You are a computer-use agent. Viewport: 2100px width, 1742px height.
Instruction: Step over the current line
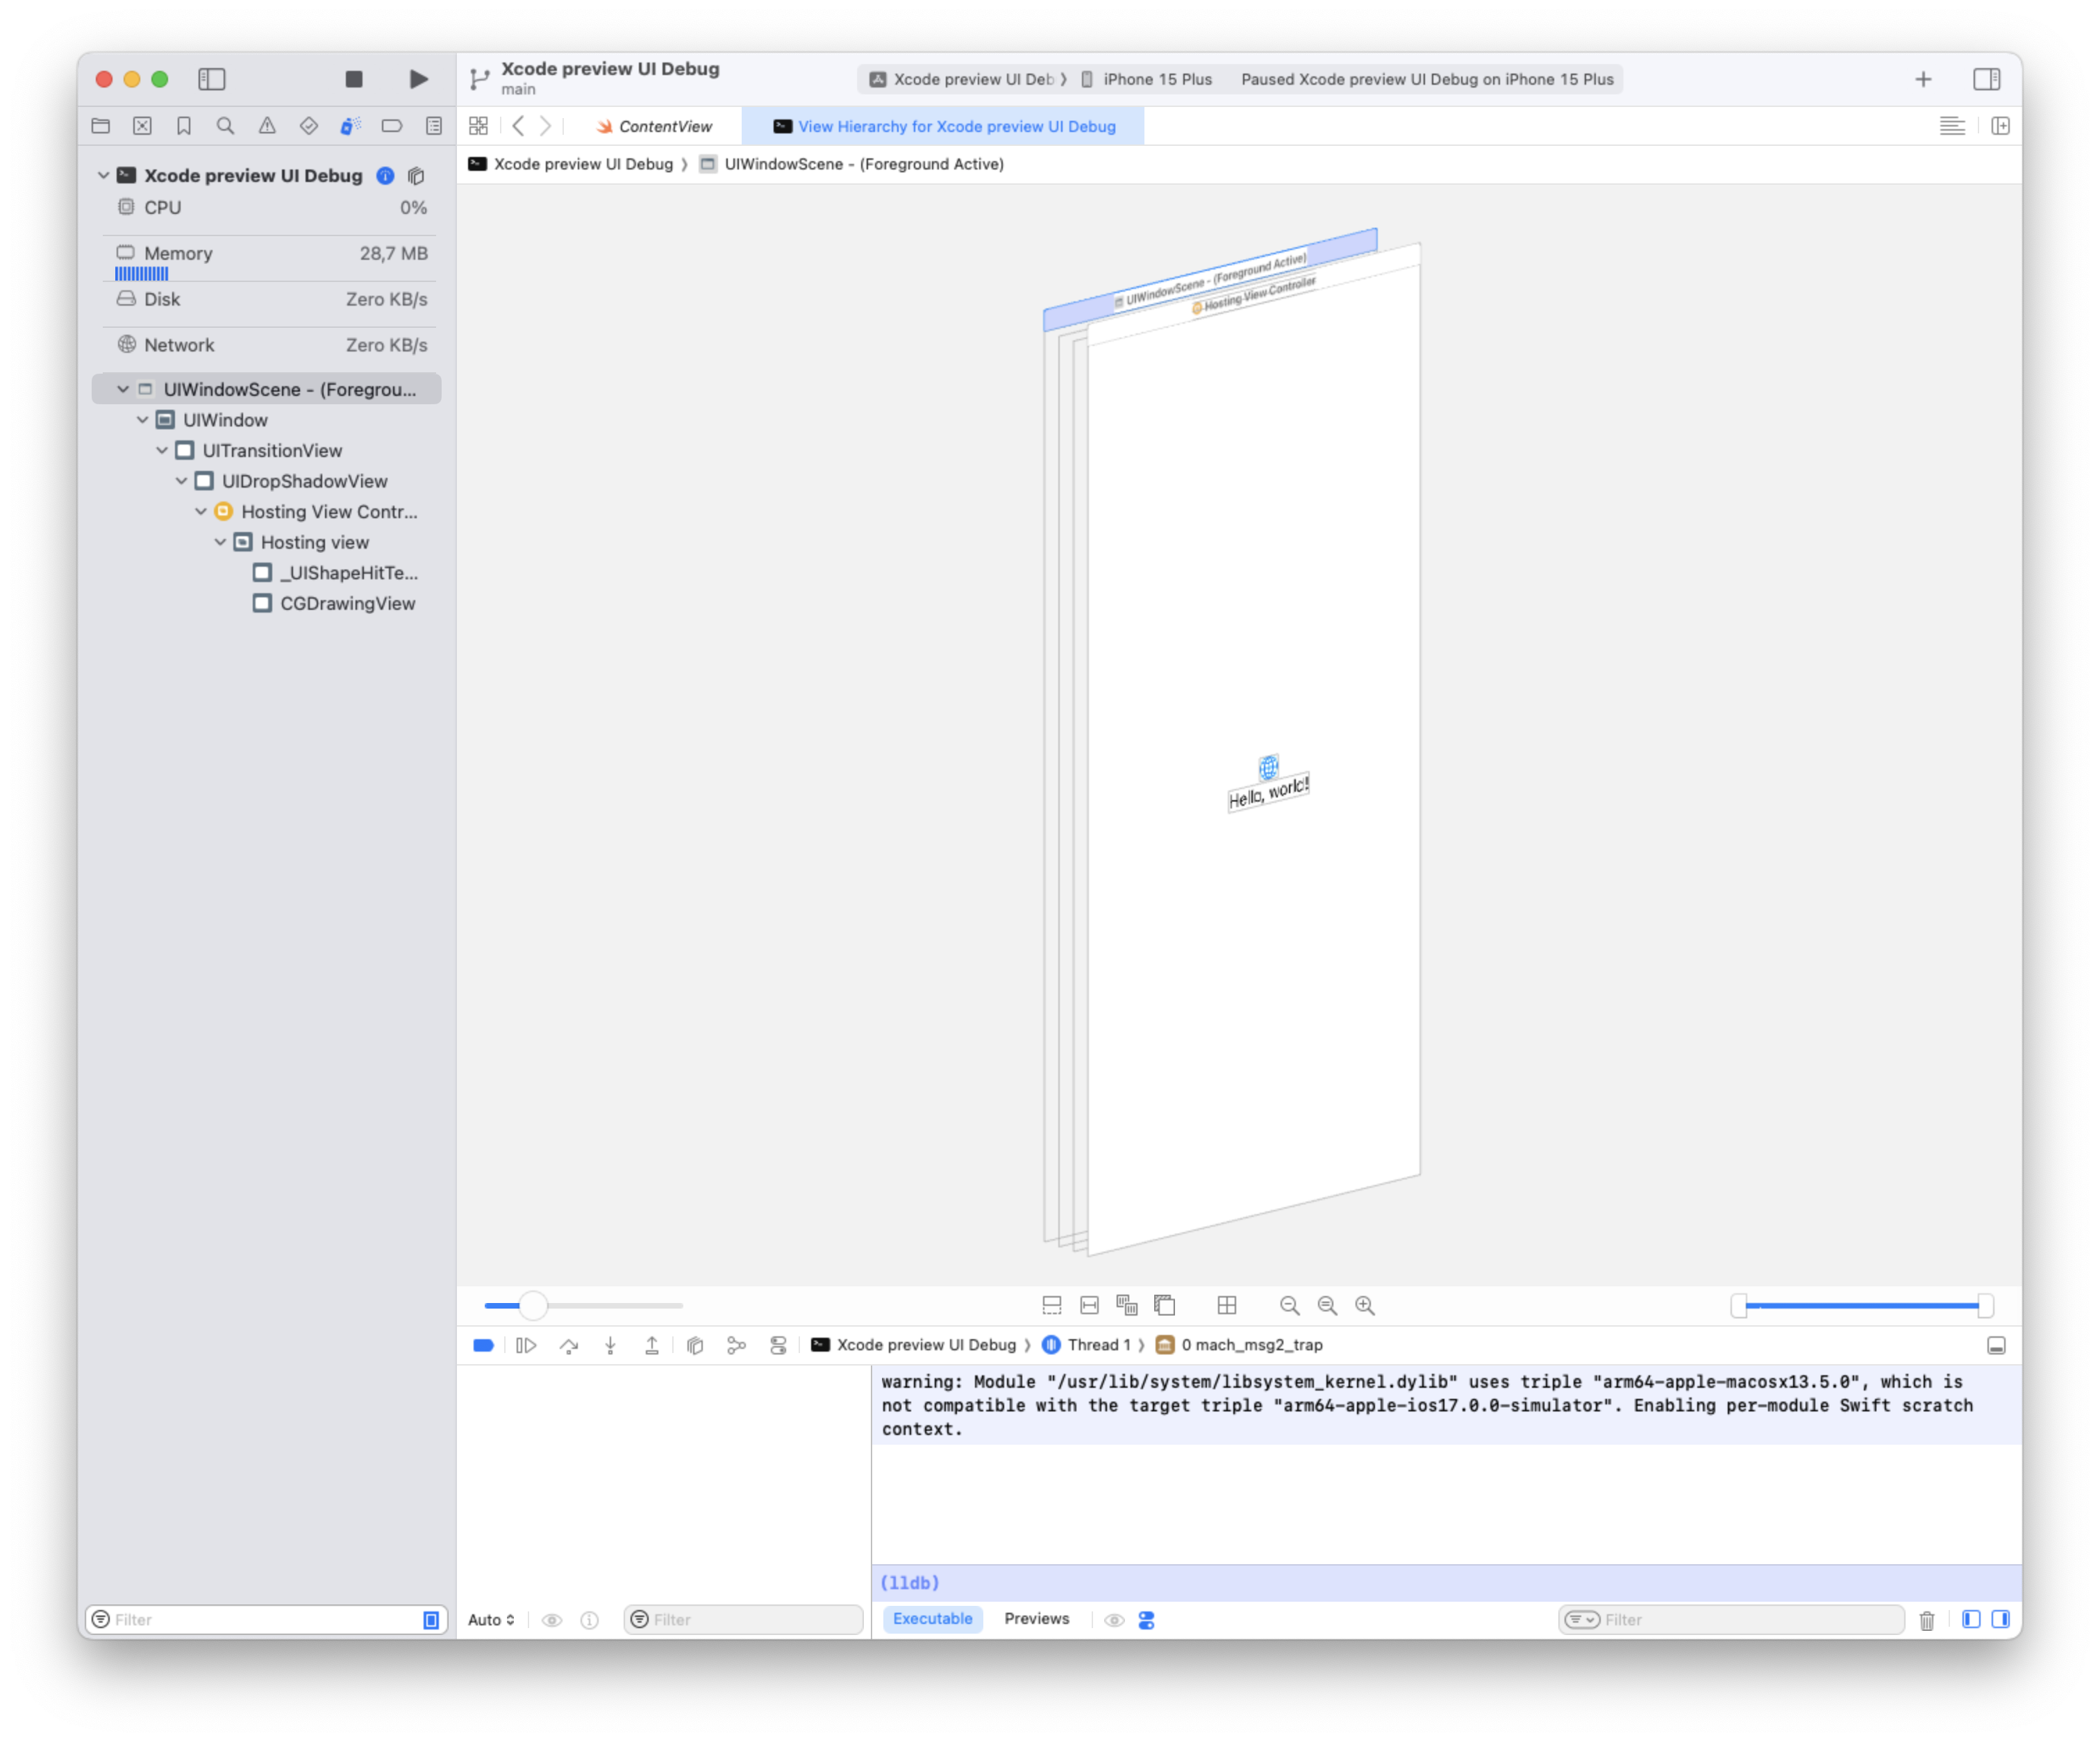569,1346
